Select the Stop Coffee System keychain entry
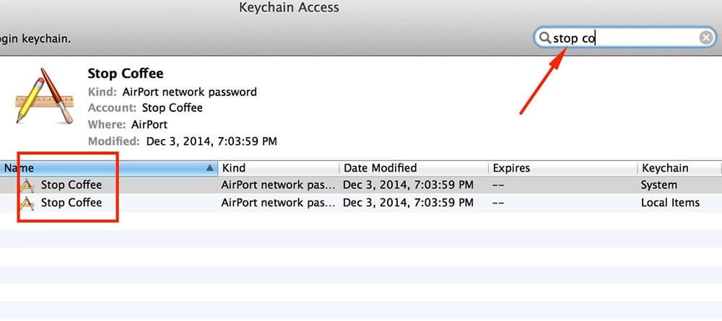Image resolution: width=722 pixels, height=321 pixels. [71, 185]
